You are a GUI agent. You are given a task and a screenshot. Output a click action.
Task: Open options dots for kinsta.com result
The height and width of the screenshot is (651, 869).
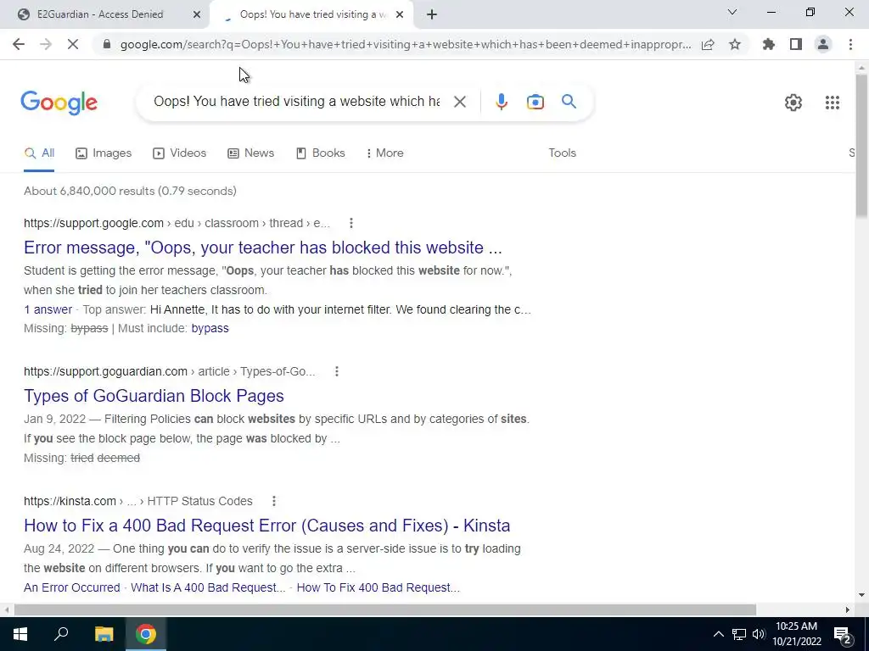coord(274,501)
